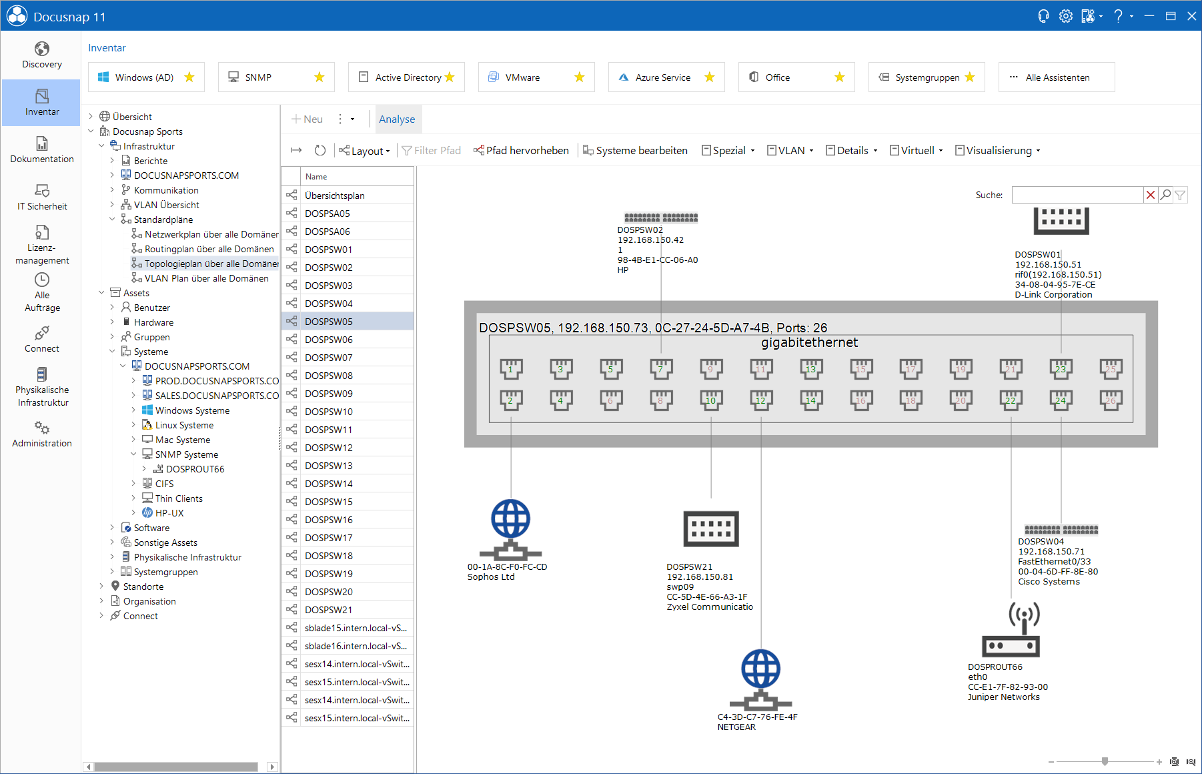Click Sophos Ltd globe network icon
Screen dimensions: 1202x774
(511, 529)
